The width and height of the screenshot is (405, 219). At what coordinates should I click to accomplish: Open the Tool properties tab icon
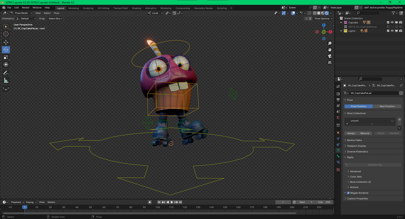(x=338, y=87)
